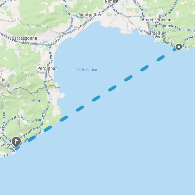Select the circular start point marker
195x195 pixels.
179,47
